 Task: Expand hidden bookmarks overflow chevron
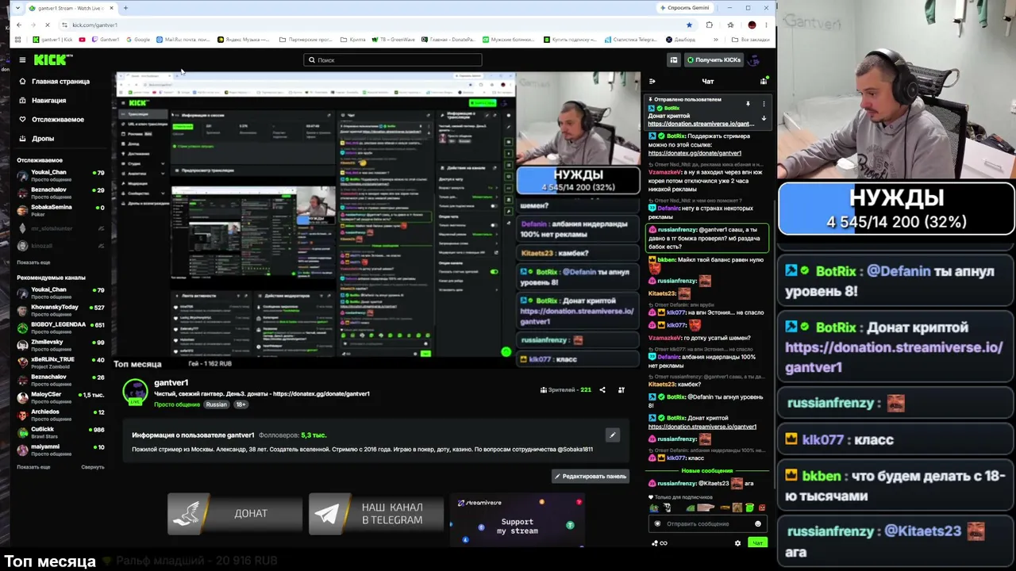[716, 40]
